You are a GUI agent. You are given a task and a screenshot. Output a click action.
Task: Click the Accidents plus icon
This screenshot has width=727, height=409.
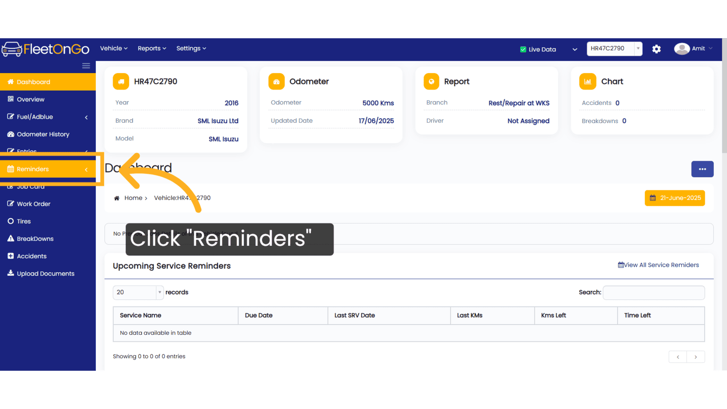[10, 256]
